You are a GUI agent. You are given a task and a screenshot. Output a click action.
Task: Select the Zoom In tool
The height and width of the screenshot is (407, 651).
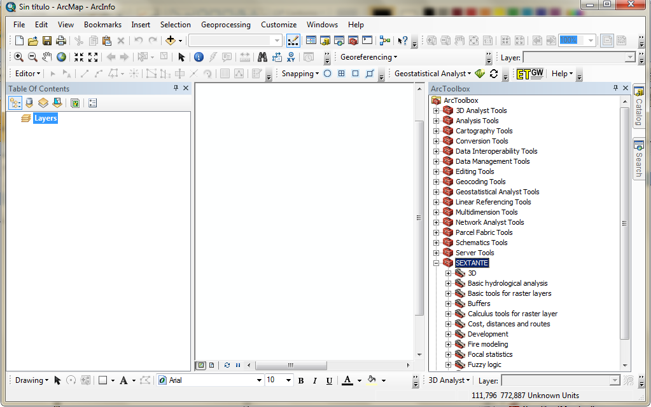pyautogui.click(x=18, y=57)
